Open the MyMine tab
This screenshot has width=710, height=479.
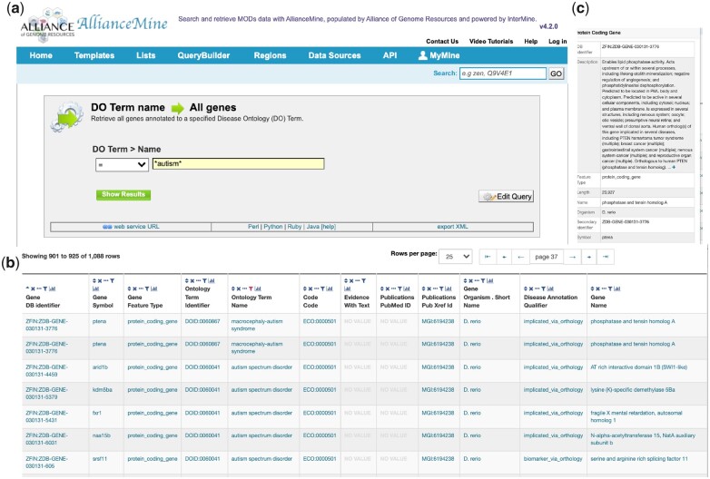point(439,55)
